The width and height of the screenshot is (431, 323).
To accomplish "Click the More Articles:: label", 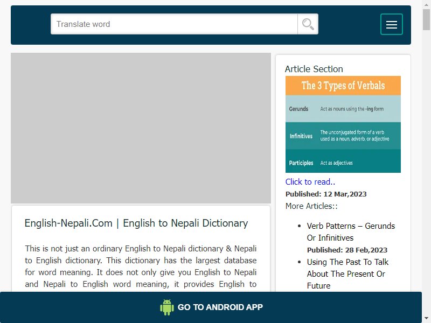I will click(311, 206).
